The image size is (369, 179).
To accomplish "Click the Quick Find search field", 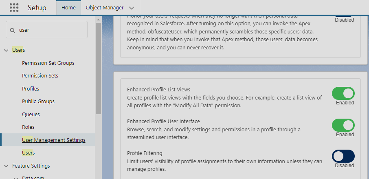I will click(x=46, y=30).
